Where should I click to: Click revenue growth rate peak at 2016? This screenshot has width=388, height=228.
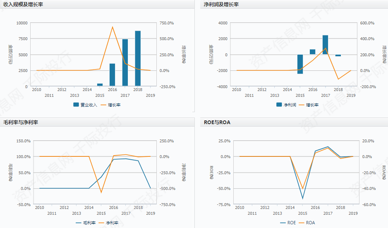coord(113,27)
